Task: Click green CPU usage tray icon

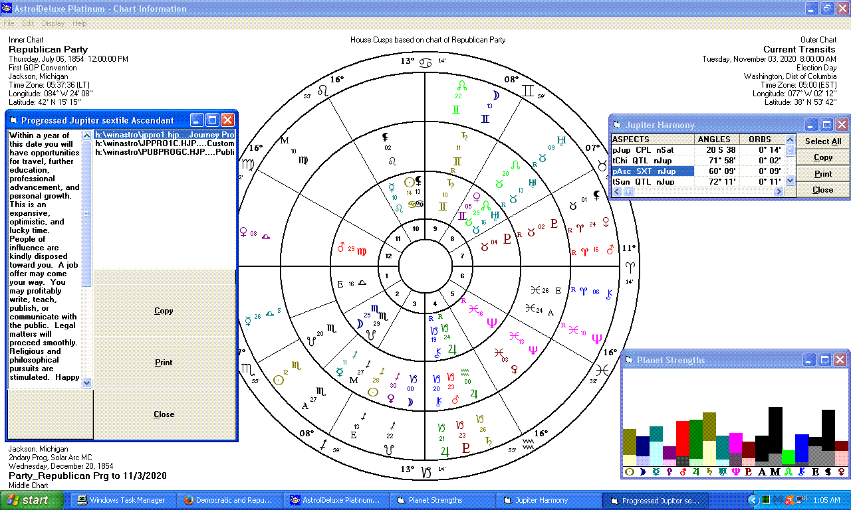Action: [x=766, y=500]
